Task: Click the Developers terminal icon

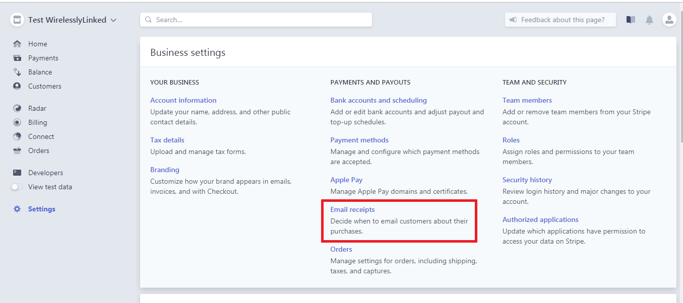Action: (17, 173)
